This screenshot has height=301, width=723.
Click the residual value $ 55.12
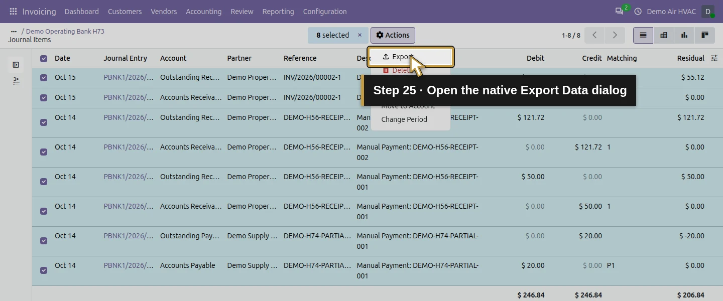[x=693, y=77]
